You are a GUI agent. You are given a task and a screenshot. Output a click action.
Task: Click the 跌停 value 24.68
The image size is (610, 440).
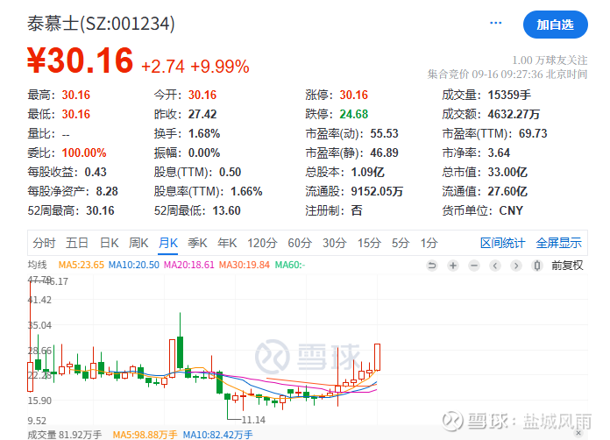click(x=353, y=114)
